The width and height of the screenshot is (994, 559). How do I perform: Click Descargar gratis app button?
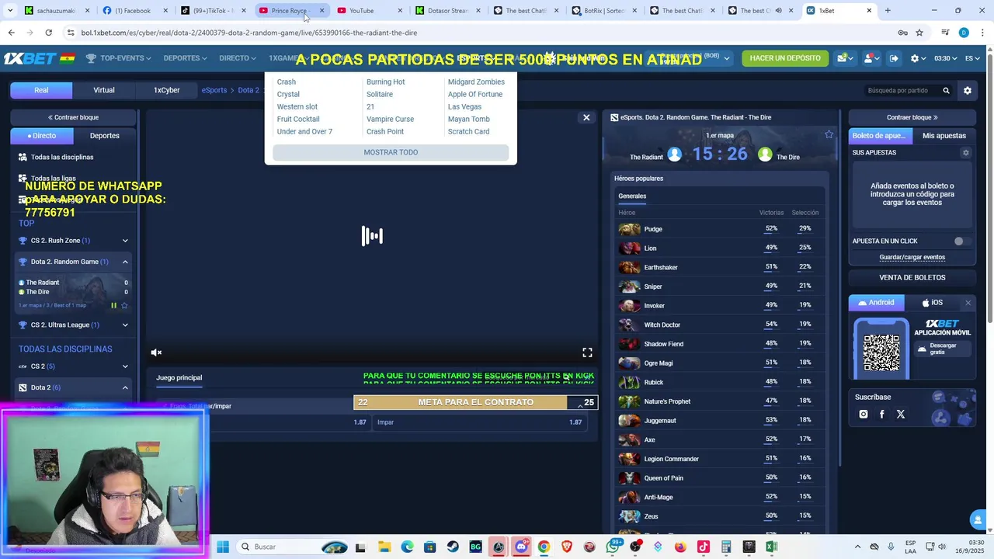pos(944,349)
